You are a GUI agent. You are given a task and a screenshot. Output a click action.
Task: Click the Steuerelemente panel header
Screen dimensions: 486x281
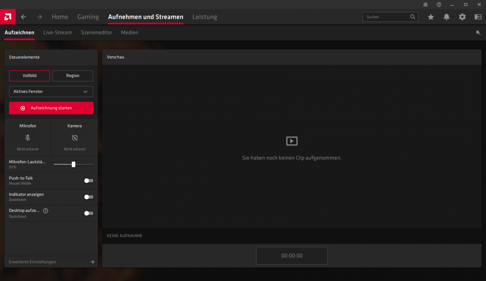coord(51,57)
